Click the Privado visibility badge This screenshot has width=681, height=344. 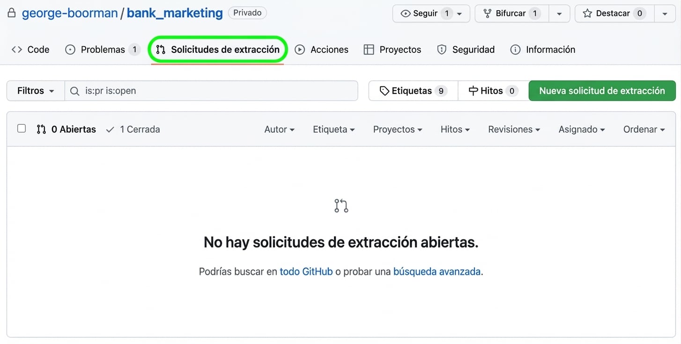(x=247, y=13)
